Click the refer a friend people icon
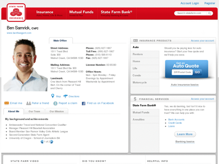 [29, 103]
